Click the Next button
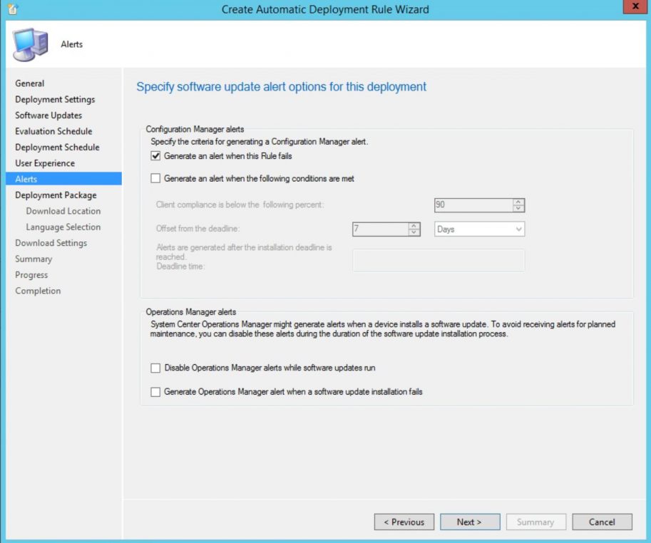Viewport: 651px width, 543px height. 470,522
